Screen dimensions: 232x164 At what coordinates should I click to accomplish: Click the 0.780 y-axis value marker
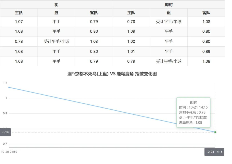click(5, 132)
